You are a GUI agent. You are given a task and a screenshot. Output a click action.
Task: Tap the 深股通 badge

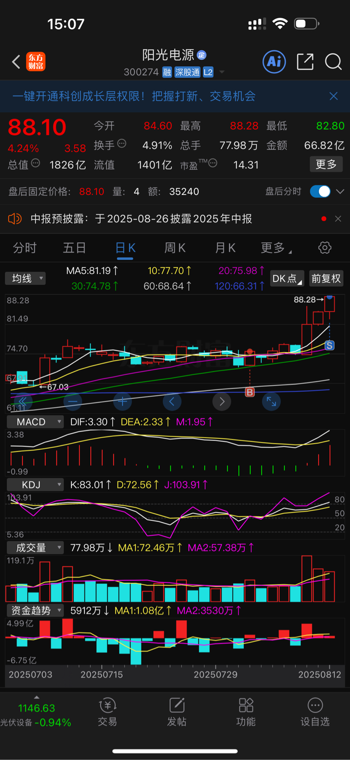point(188,72)
